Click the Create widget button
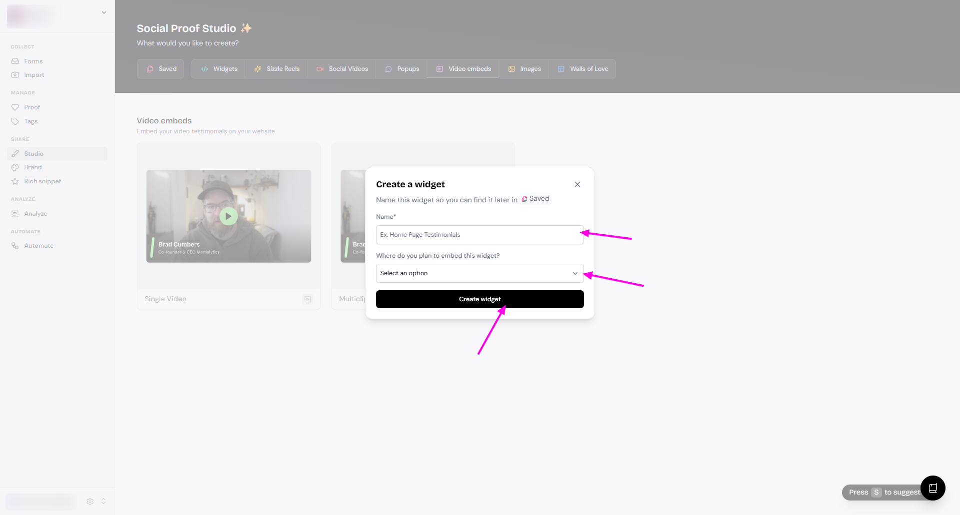 479,299
